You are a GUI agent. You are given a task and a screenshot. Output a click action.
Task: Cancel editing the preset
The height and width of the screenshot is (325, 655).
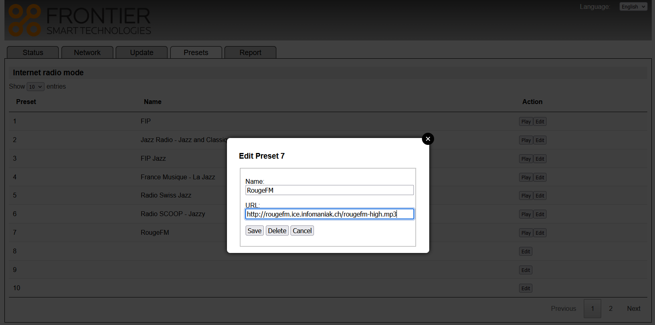(302, 231)
